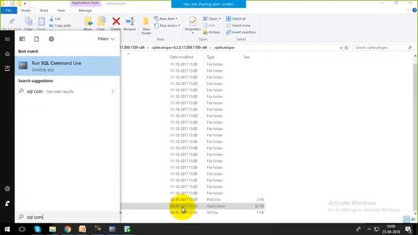Click the file list vertical scrollbar
The height and width of the screenshot is (235, 418).
click(415, 134)
